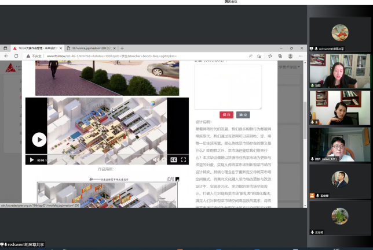Click the red 保存 save button
Screen dimensions: 373x250
click(x=226, y=115)
